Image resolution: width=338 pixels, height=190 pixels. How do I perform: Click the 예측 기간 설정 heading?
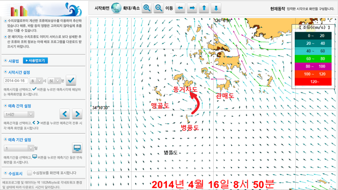click(x=19, y=140)
